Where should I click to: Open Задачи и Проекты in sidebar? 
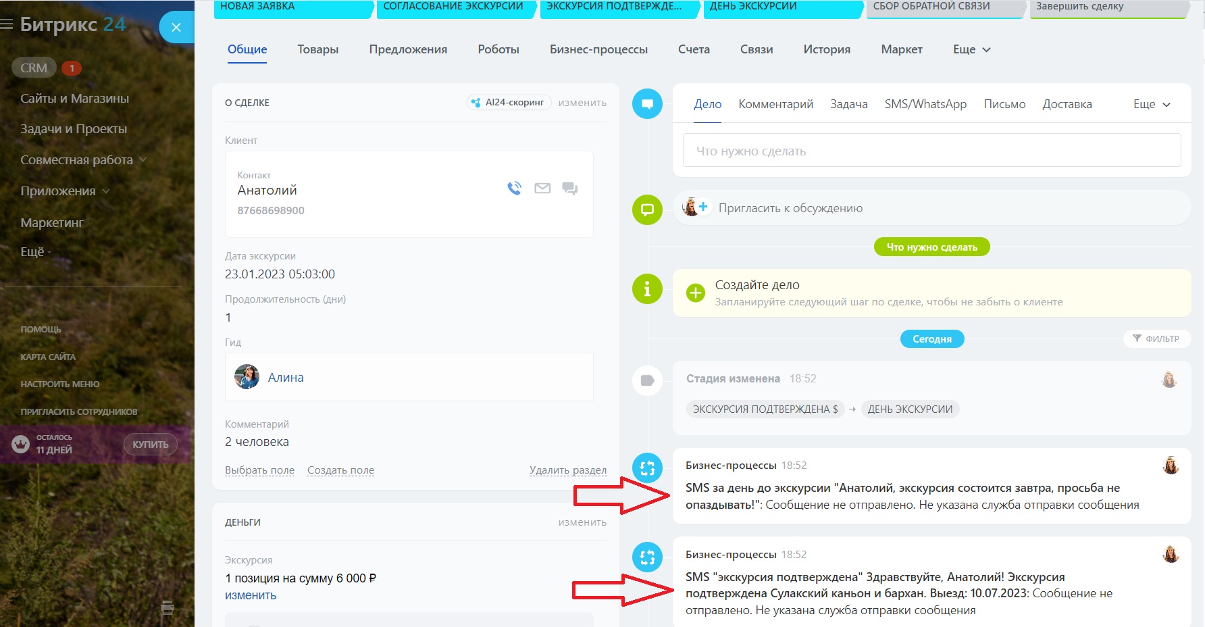74,129
